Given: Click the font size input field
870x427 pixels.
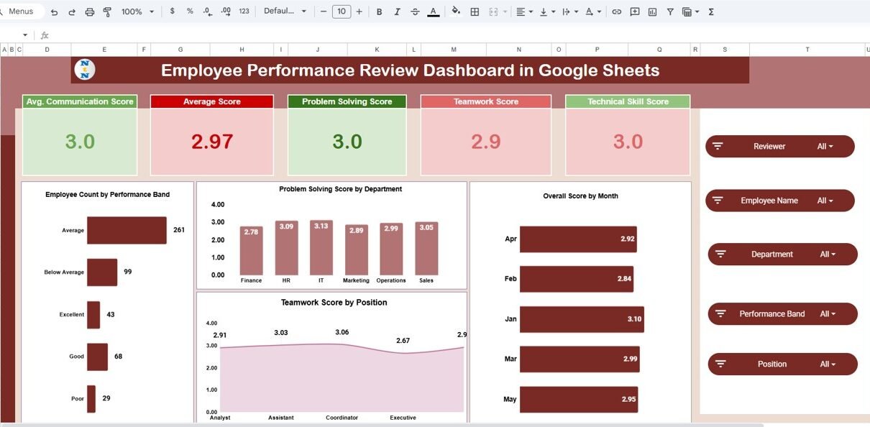Looking at the screenshot, I should 342,12.
